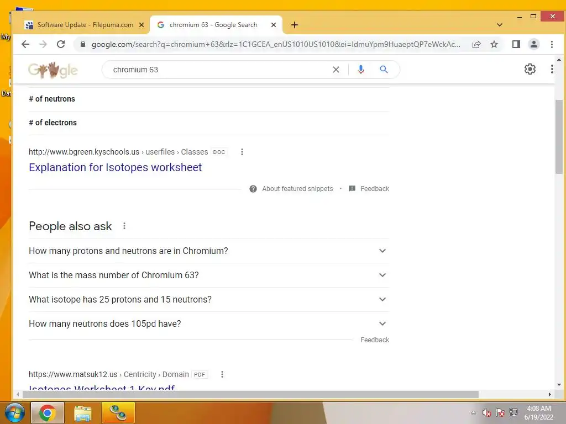The height and width of the screenshot is (424, 566).
Task: View site information via padlock icon
Action: 83,44
